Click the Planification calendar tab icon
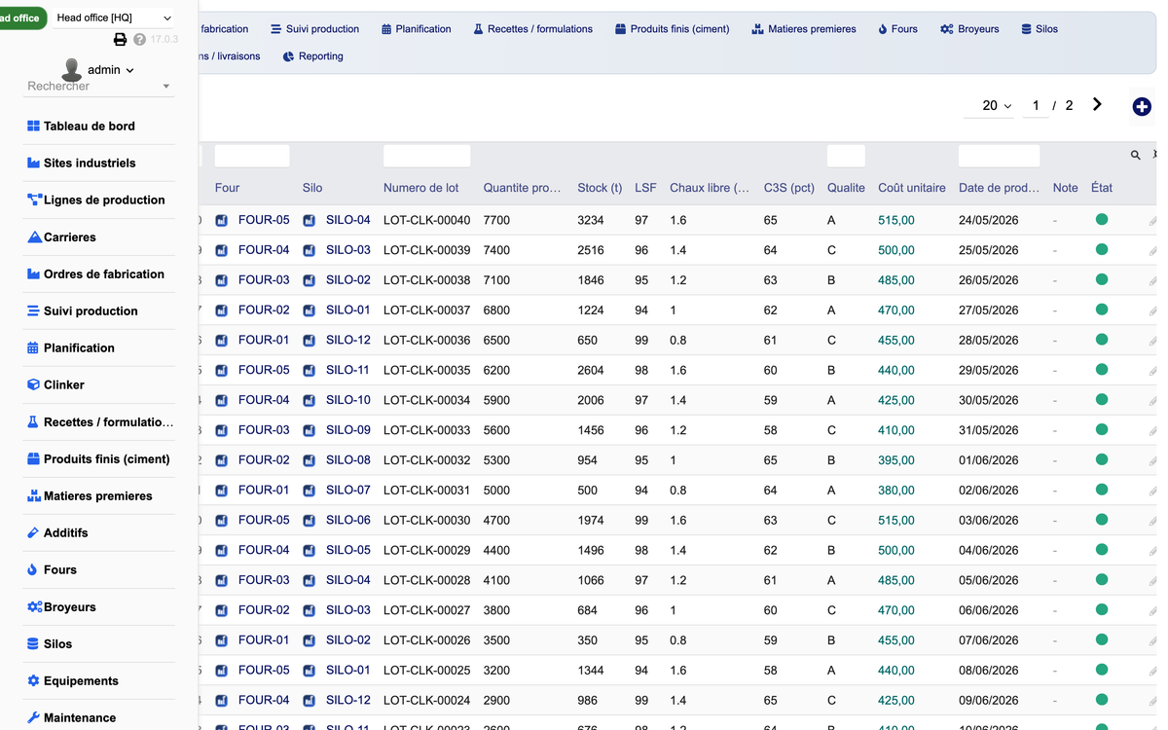This screenshot has height=730, width=1168. 386,29
